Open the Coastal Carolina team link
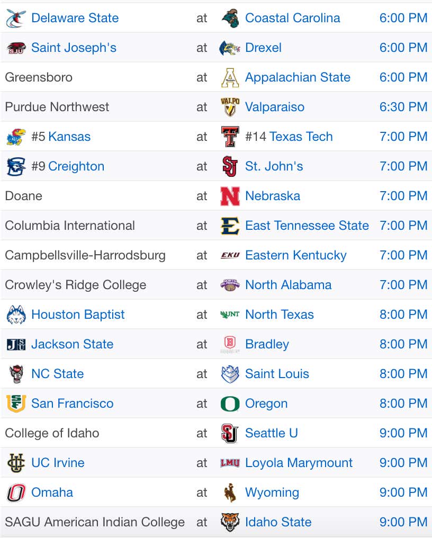 click(x=292, y=18)
